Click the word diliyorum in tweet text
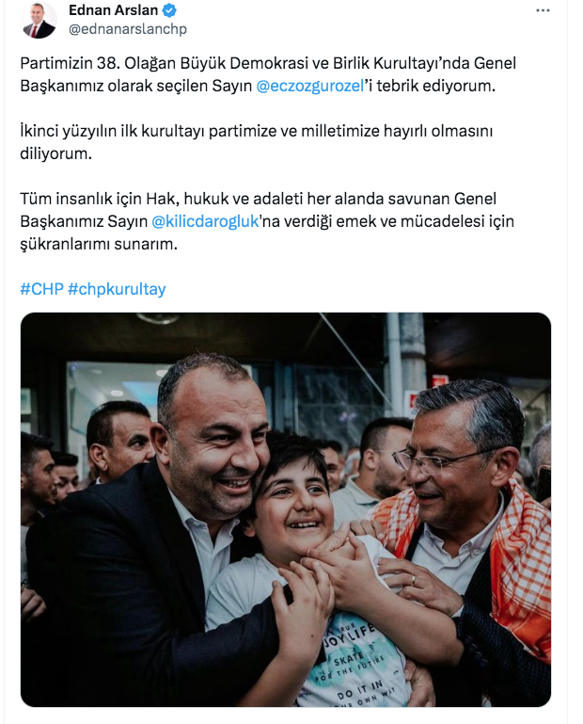 tap(55, 153)
